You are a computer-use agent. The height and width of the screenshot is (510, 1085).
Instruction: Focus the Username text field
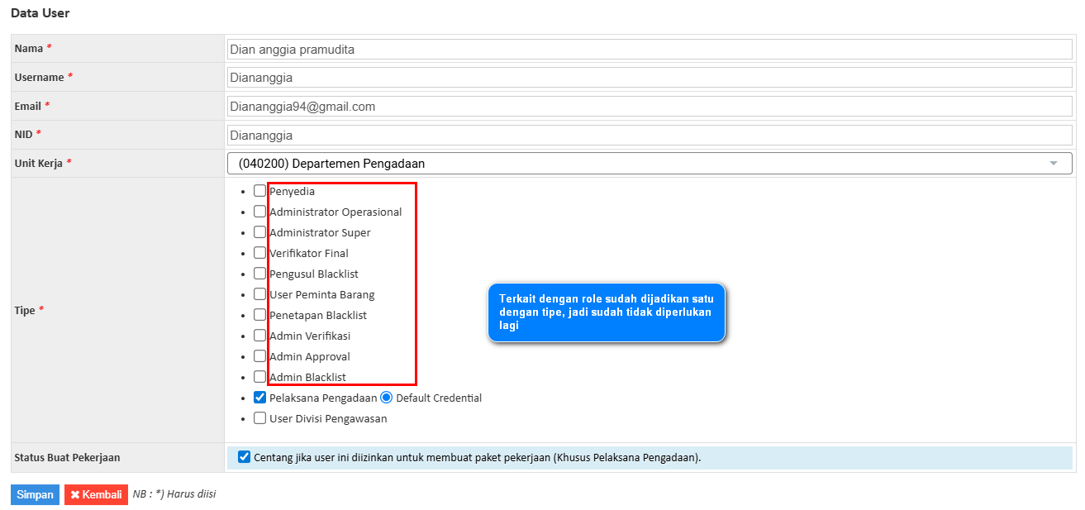[650, 78]
